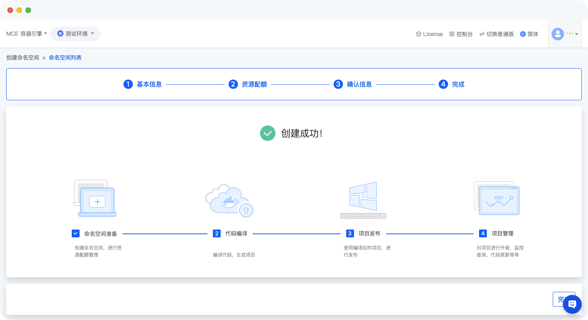
Task: Click the CPU monitoring chart illustration
Action: click(497, 199)
